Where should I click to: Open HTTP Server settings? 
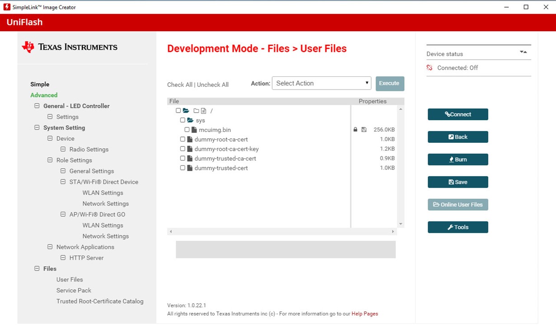pos(86,258)
